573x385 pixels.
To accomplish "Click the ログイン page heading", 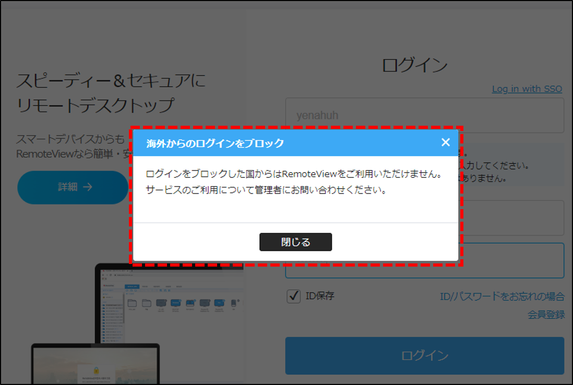I will coord(415,65).
